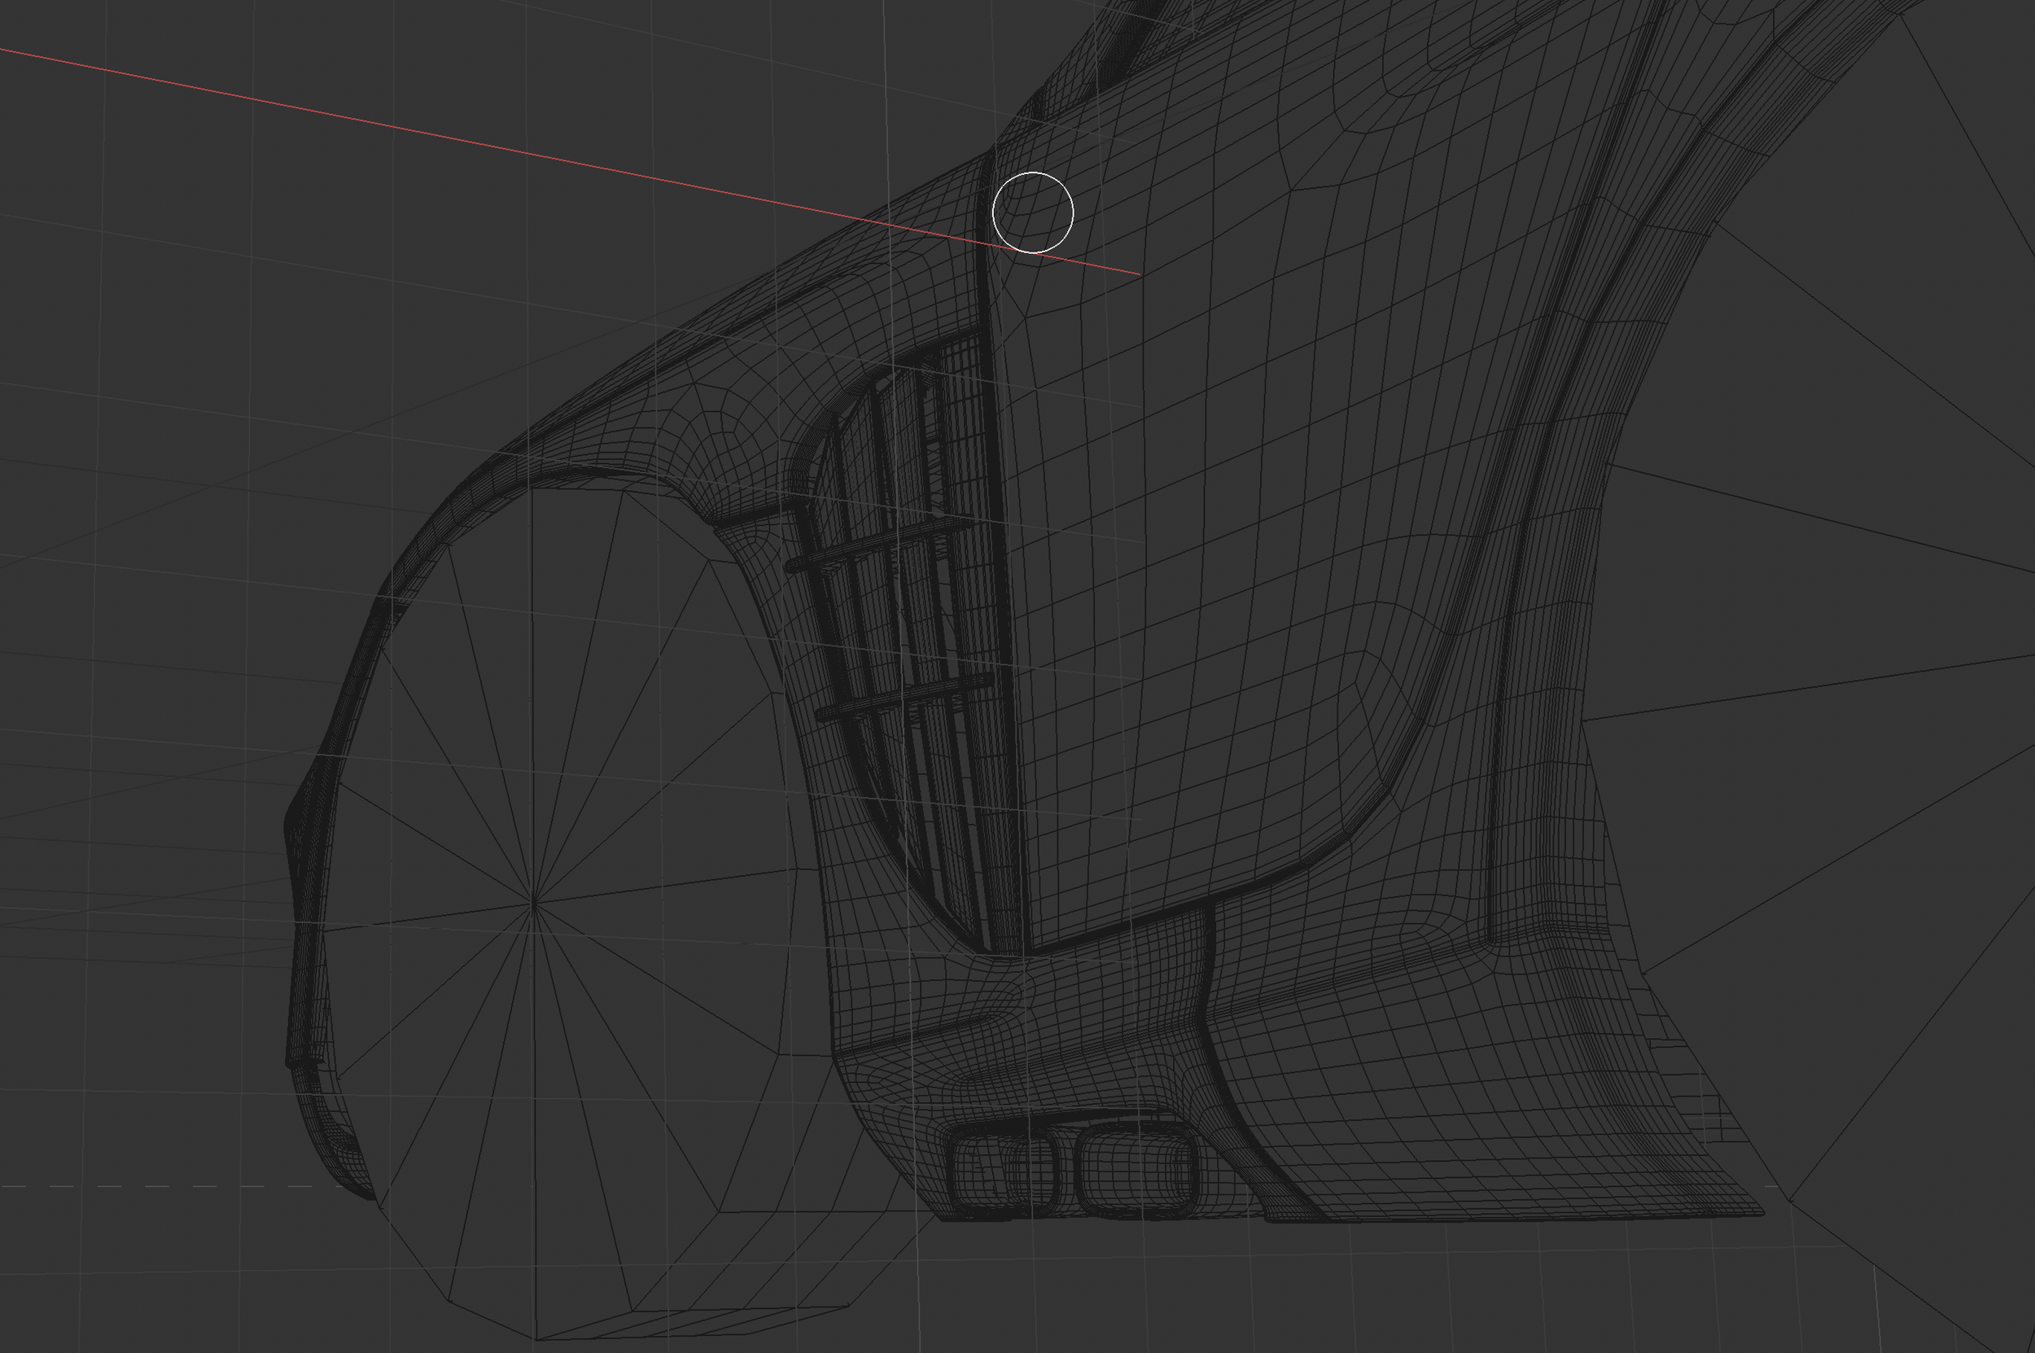Click the upper horizontal bar of the side vent
The image size is (2035, 1353).
pos(880,544)
